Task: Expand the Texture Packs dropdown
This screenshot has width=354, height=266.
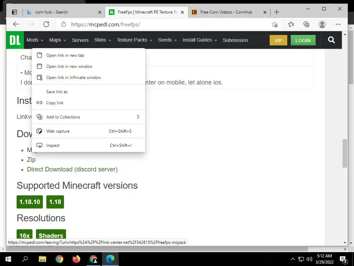Action: point(134,40)
